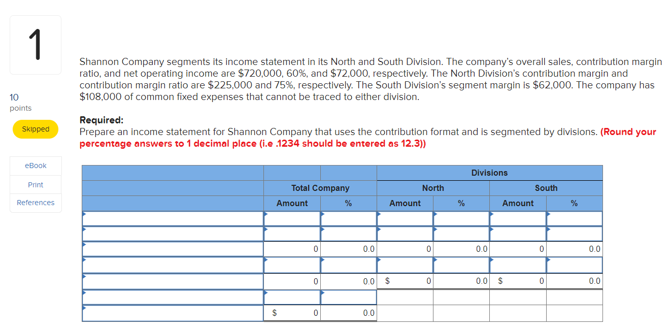Open the second row's account label dropdown
This screenshot has width=670, height=329.
point(173,234)
